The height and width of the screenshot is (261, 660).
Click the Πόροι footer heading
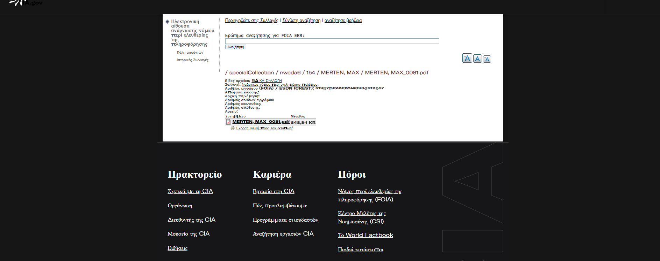pos(352,174)
